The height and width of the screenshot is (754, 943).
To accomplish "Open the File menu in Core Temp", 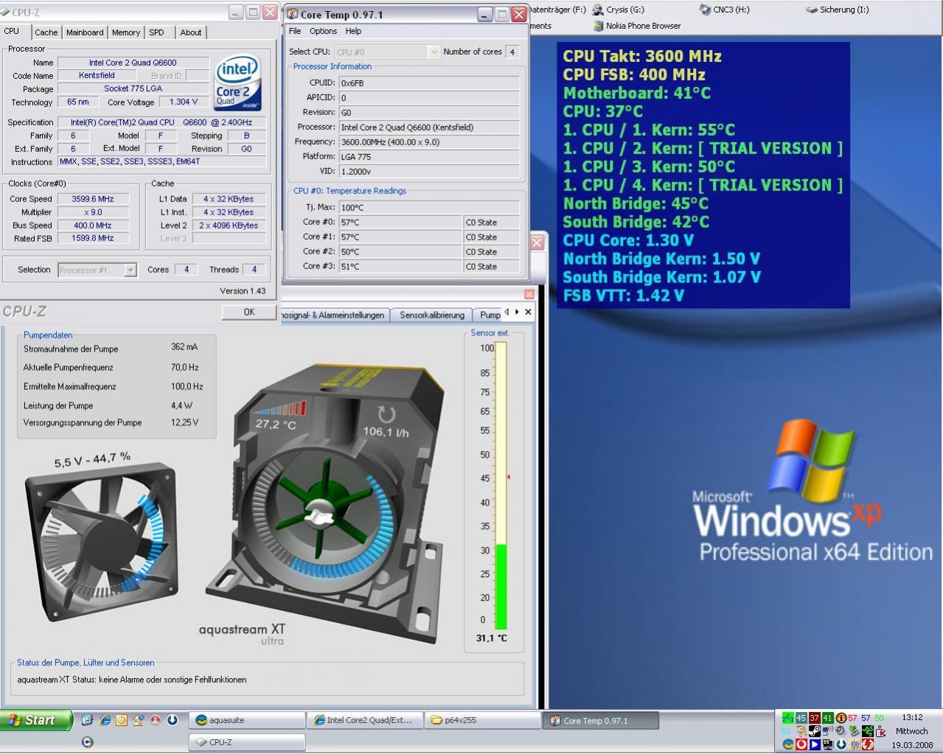I will (295, 31).
